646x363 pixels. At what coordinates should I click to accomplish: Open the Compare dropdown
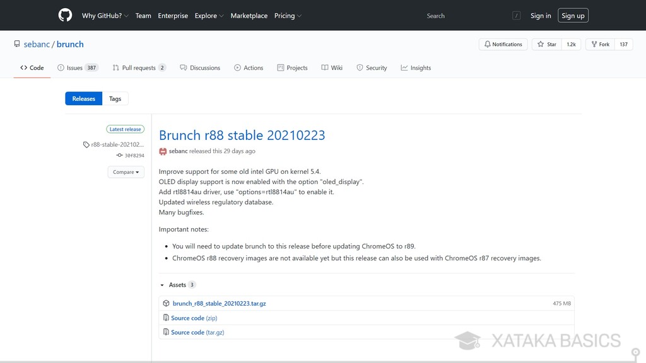pos(126,172)
